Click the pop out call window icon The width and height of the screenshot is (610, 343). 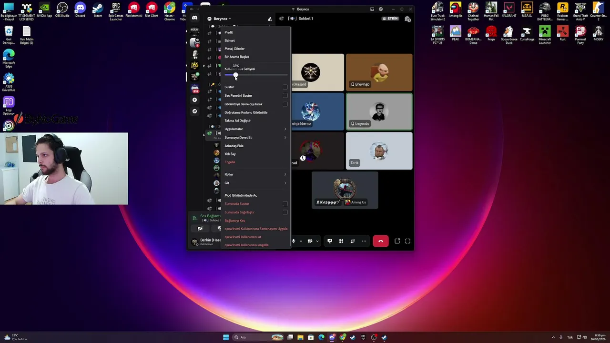(x=397, y=241)
